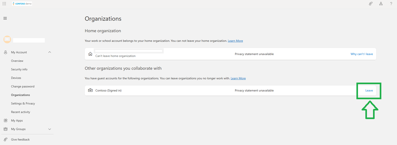The image size is (397, 145).
Task: Go to Security info
Action: pos(19,69)
